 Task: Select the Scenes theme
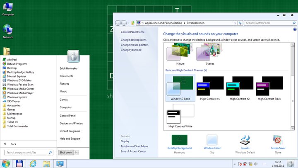[x=210, y=54]
